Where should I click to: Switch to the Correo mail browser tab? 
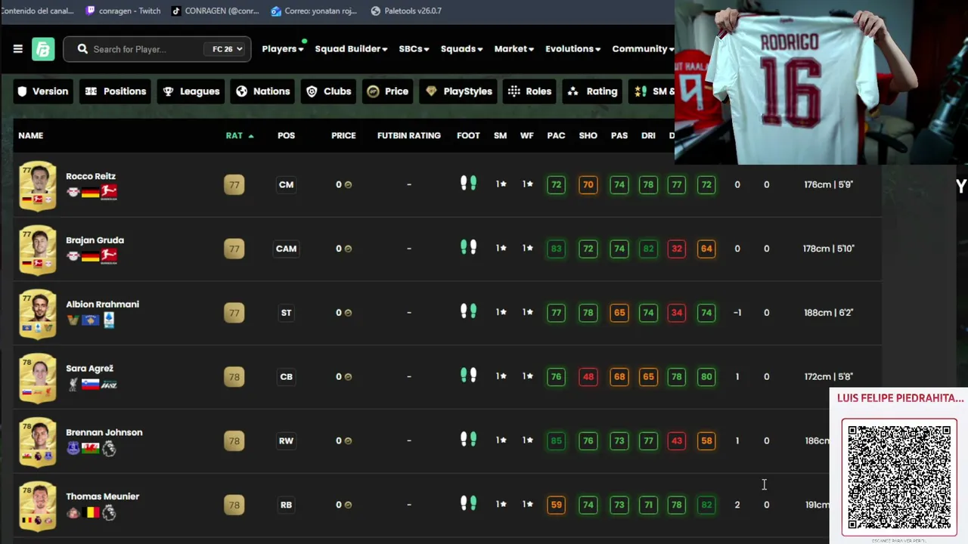[x=313, y=11]
